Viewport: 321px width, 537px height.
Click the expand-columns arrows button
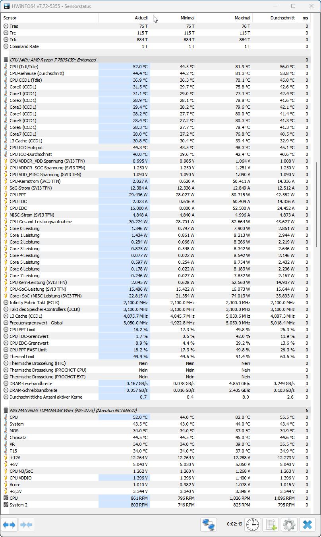coord(9,525)
